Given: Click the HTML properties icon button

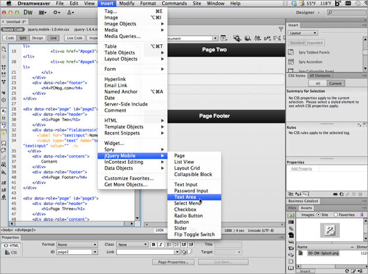Looking at the screenshot, I should coord(11,245).
